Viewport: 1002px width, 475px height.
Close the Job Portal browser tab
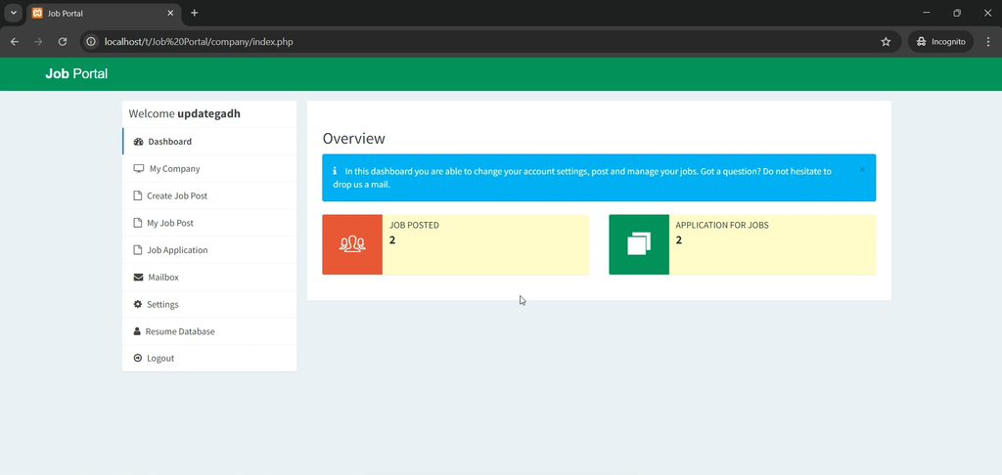pos(170,13)
